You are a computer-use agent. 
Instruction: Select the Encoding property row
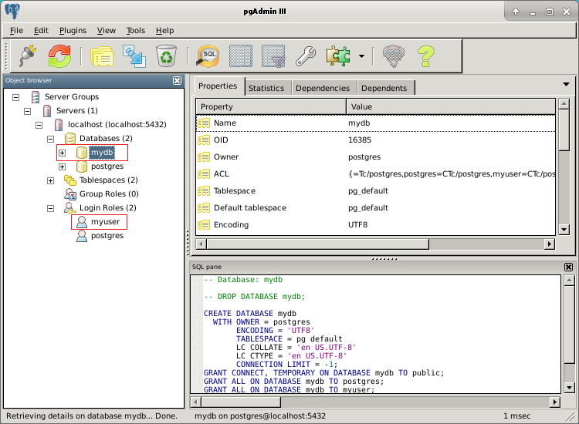[x=376, y=225]
